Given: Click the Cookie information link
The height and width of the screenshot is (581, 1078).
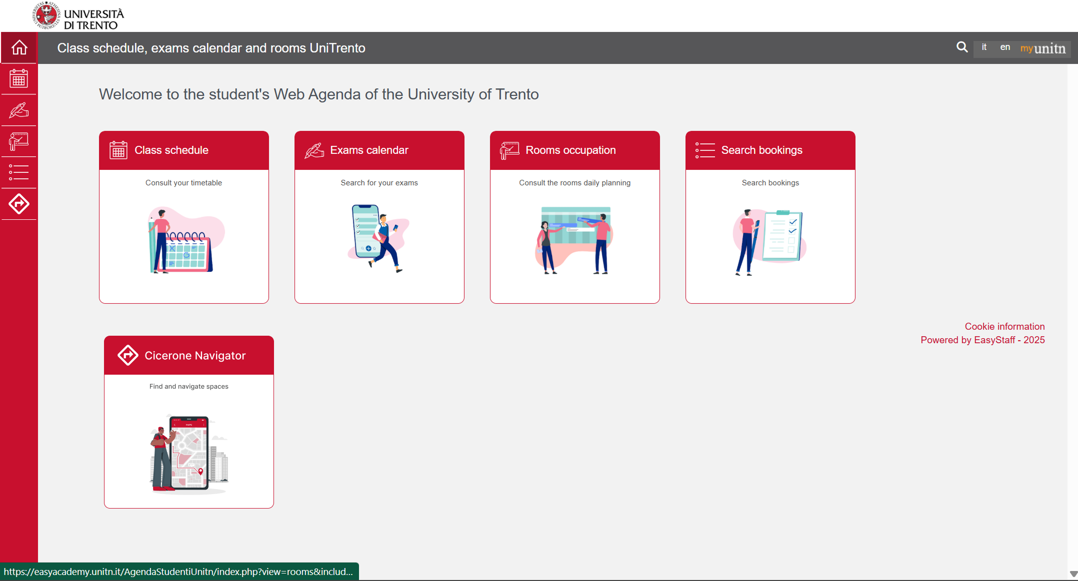Looking at the screenshot, I should coord(1004,326).
